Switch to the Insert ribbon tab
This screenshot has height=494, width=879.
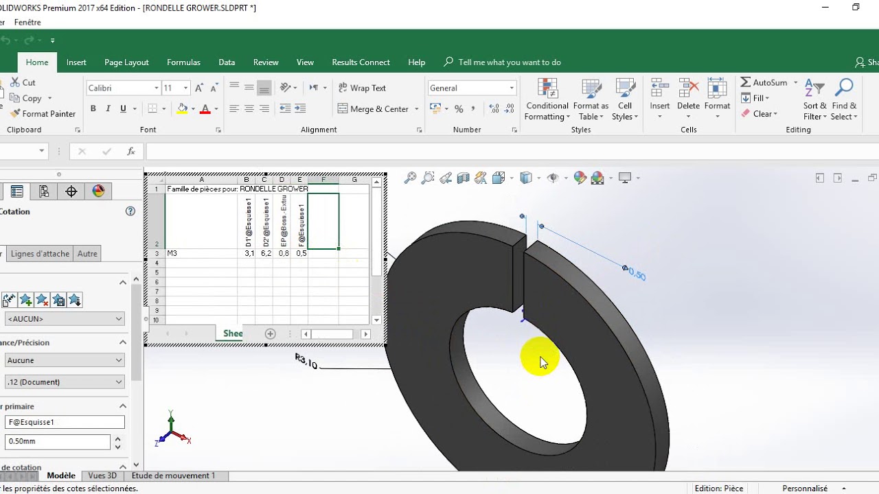click(76, 62)
